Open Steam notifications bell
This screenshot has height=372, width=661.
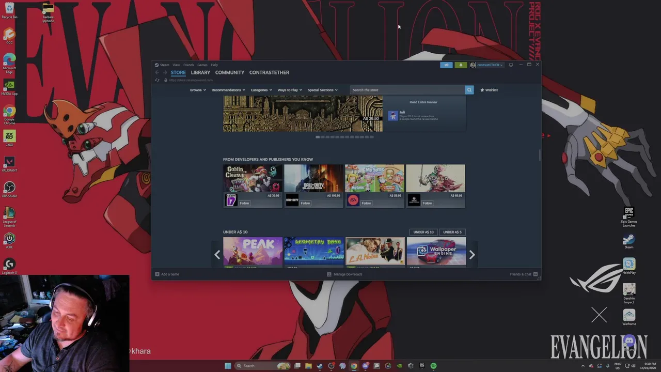(x=461, y=65)
